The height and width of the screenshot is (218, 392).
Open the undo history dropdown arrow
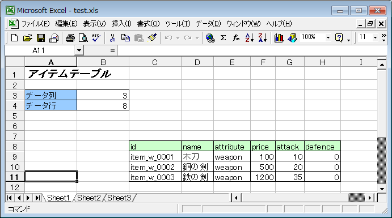[x=178, y=38]
